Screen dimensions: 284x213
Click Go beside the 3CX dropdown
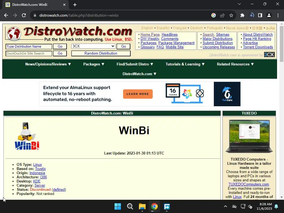tap(123, 47)
